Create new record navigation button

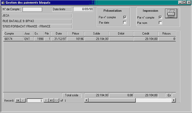[57, 100]
